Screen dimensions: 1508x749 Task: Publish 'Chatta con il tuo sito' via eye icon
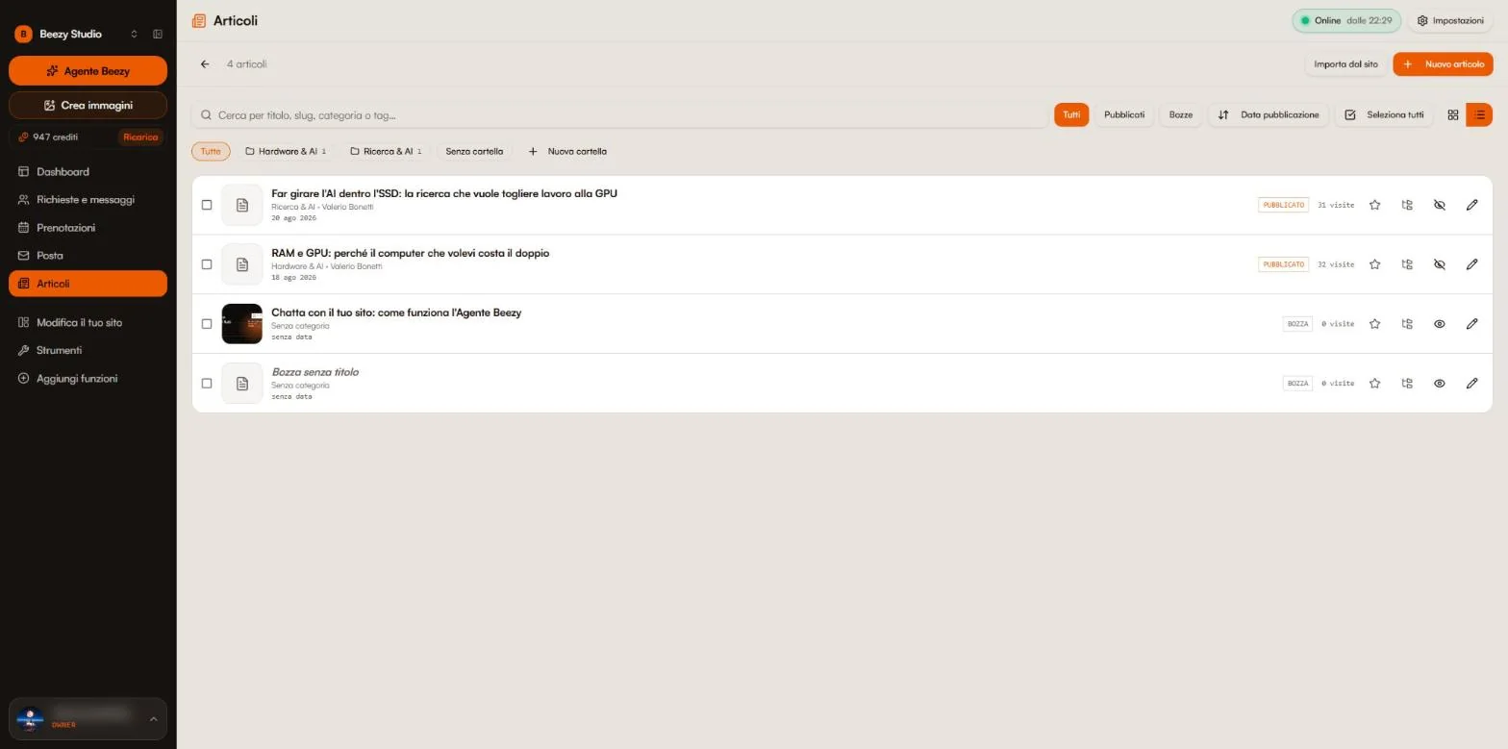coord(1440,324)
